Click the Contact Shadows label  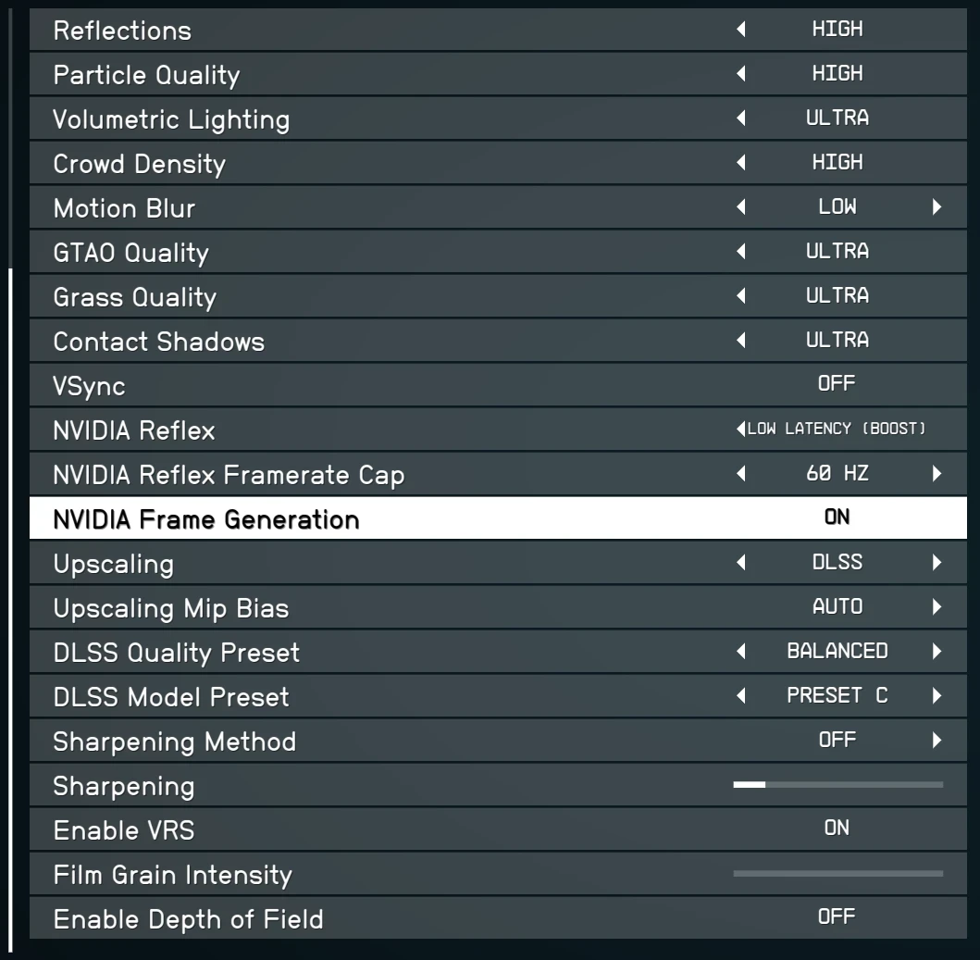[159, 342]
